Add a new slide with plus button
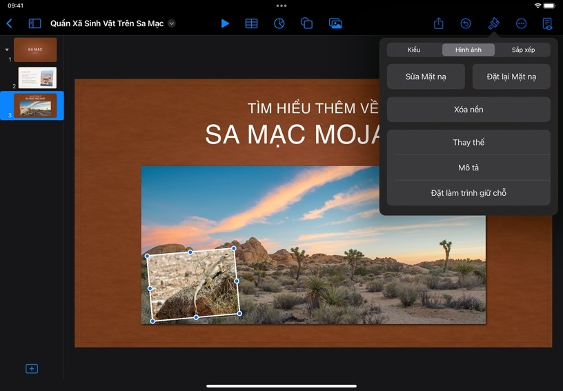Screen dimensions: 563x391 tap(32, 369)
